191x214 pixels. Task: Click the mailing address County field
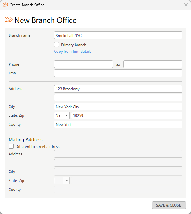point(118,190)
